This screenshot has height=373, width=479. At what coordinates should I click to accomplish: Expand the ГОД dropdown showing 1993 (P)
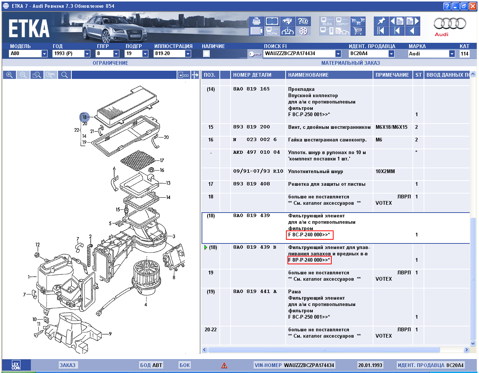(87, 54)
